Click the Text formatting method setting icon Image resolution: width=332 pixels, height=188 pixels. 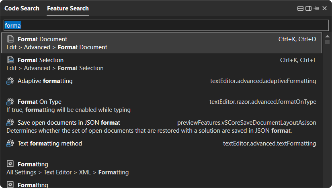(x=10, y=144)
